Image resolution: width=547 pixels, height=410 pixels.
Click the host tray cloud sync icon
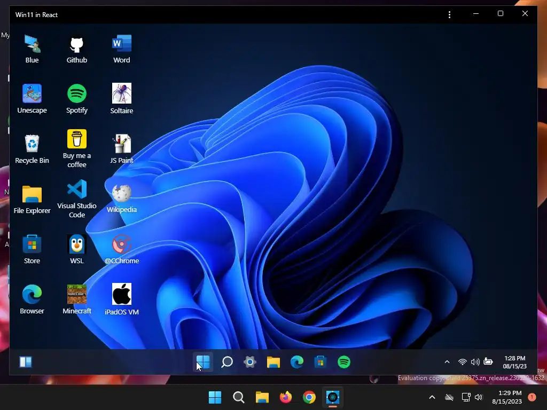pyautogui.click(x=449, y=397)
